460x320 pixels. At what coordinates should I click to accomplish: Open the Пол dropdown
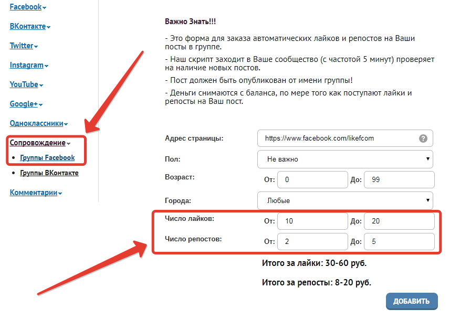pyautogui.click(x=345, y=159)
